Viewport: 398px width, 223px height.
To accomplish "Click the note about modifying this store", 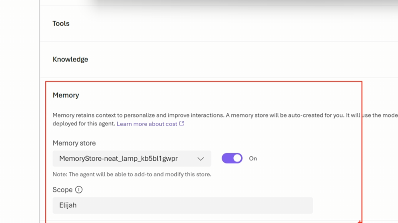I will [x=132, y=174].
